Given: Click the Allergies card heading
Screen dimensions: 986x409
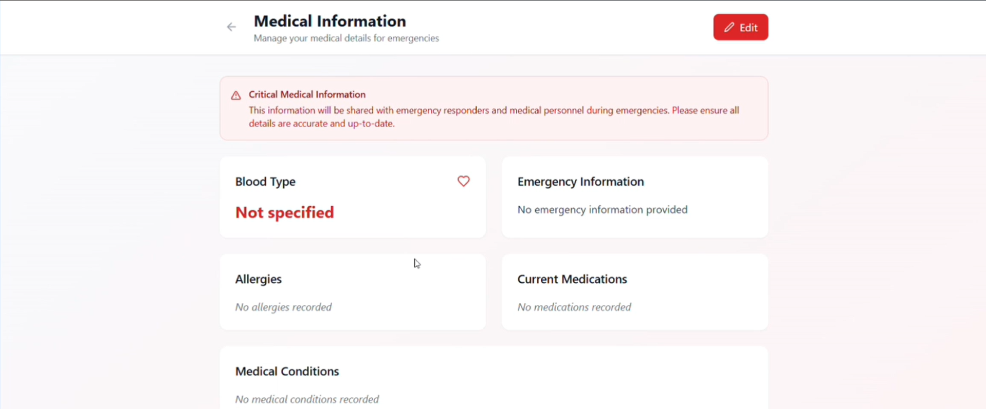Looking at the screenshot, I should point(258,279).
